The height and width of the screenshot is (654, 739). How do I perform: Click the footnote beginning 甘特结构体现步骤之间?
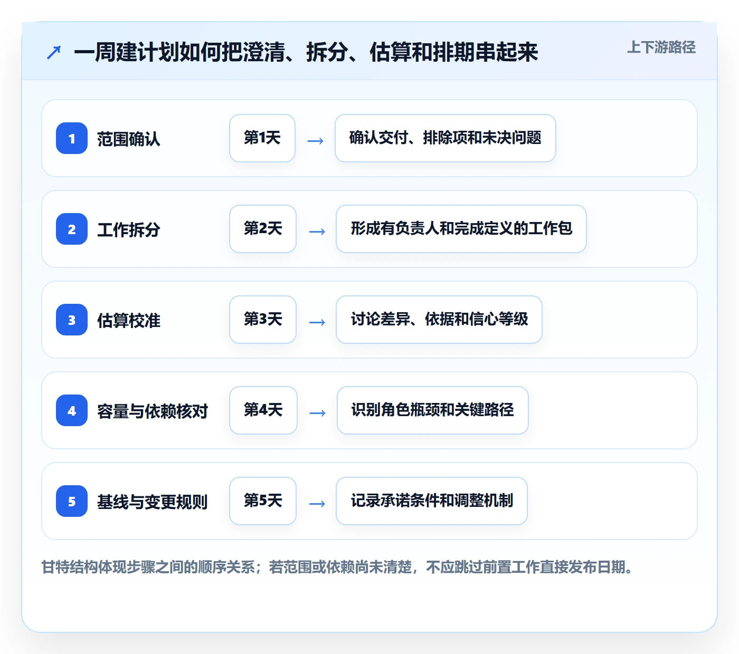(x=338, y=568)
